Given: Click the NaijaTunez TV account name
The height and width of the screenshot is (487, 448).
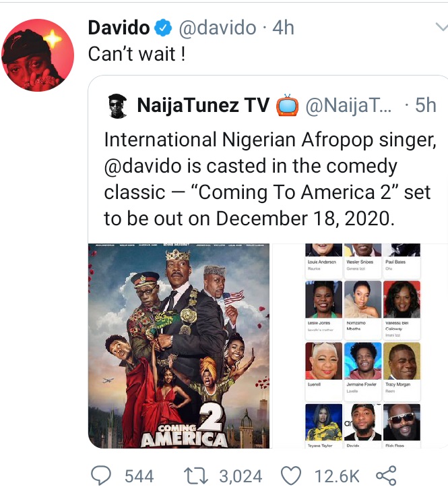Looking at the screenshot, I should click(x=203, y=105).
